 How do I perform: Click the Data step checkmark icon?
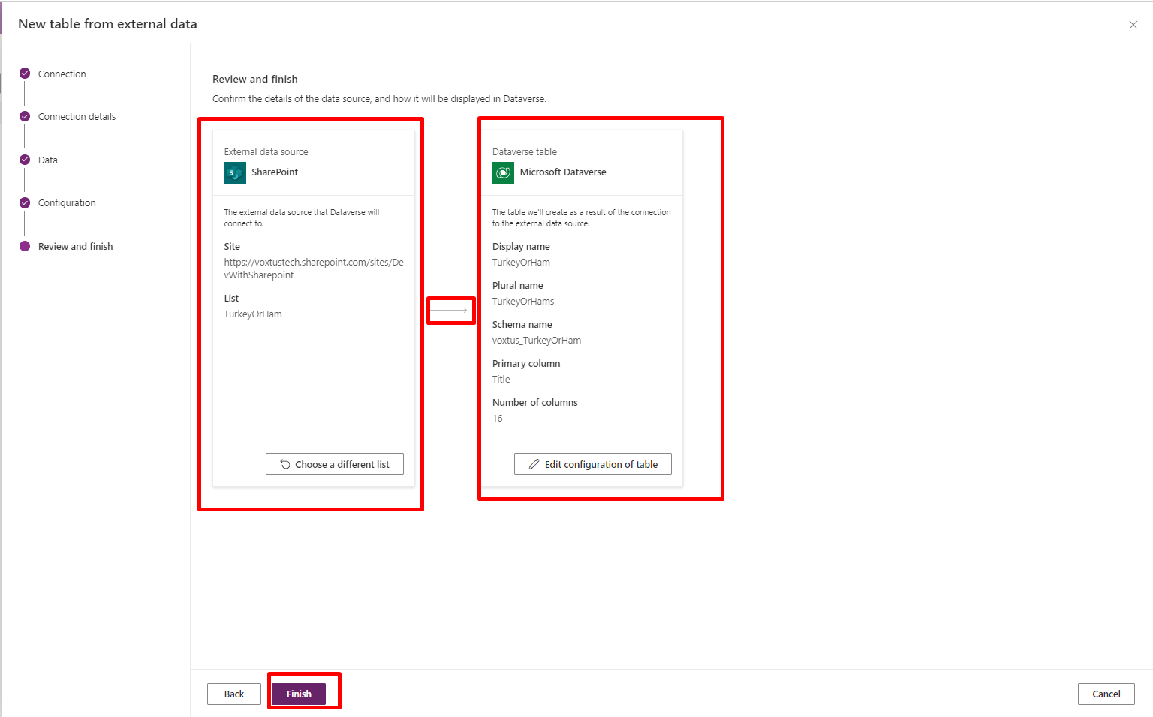pyautogui.click(x=25, y=160)
